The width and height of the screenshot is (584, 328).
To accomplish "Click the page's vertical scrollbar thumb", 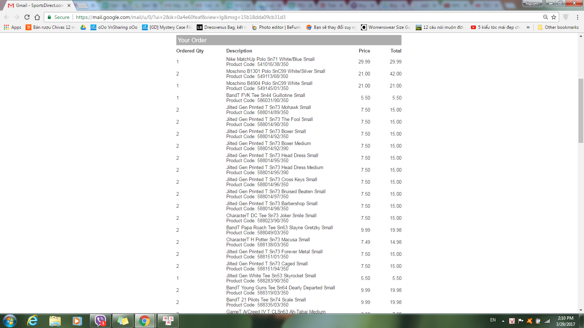I will point(581,110).
